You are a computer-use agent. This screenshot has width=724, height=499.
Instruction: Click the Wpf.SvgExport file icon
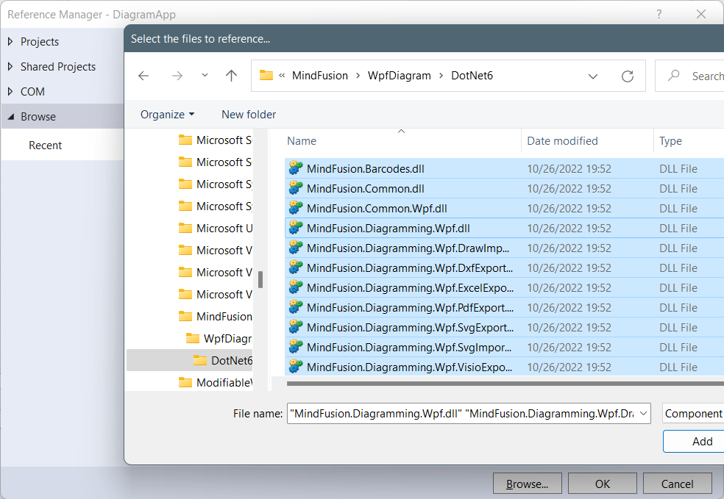(296, 328)
